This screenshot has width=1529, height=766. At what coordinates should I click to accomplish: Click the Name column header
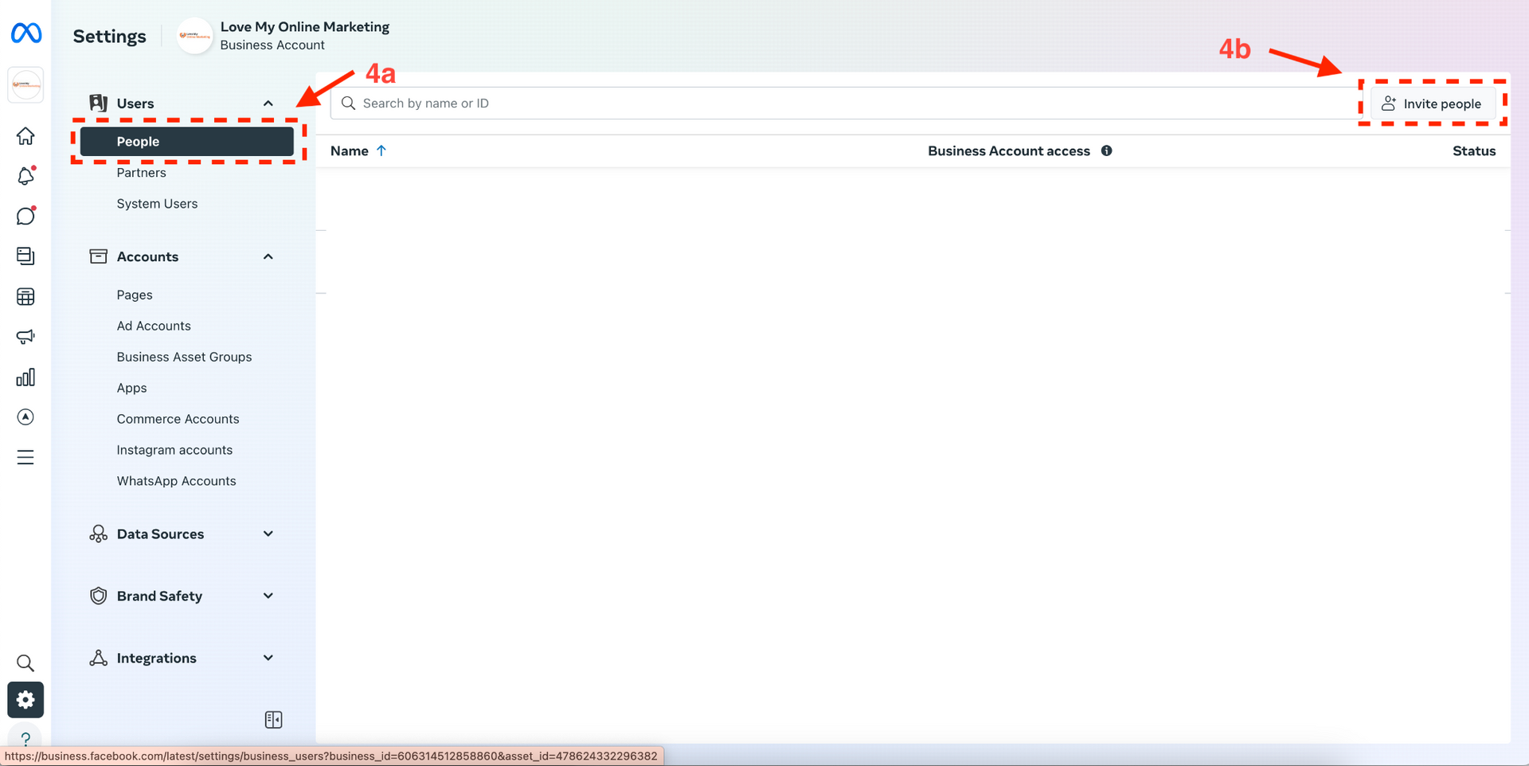[350, 150]
